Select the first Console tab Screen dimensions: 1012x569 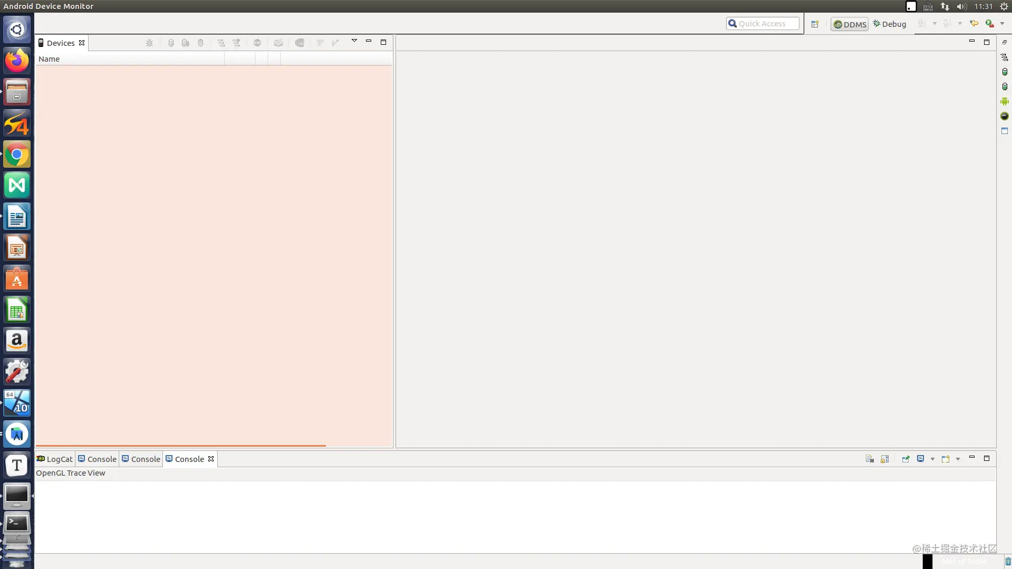point(98,459)
